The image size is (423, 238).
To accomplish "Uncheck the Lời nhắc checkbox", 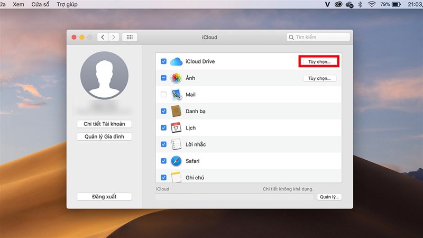I will (x=163, y=144).
